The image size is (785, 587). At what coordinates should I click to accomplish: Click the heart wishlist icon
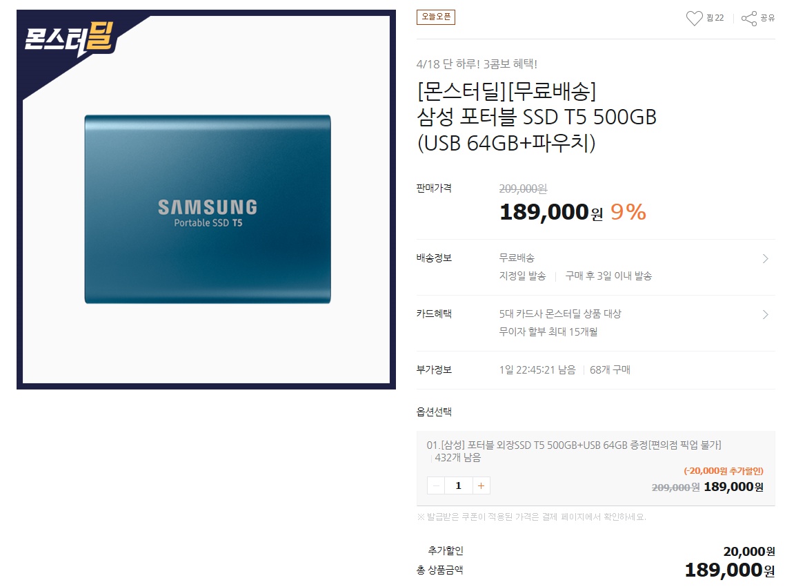pyautogui.click(x=694, y=19)
